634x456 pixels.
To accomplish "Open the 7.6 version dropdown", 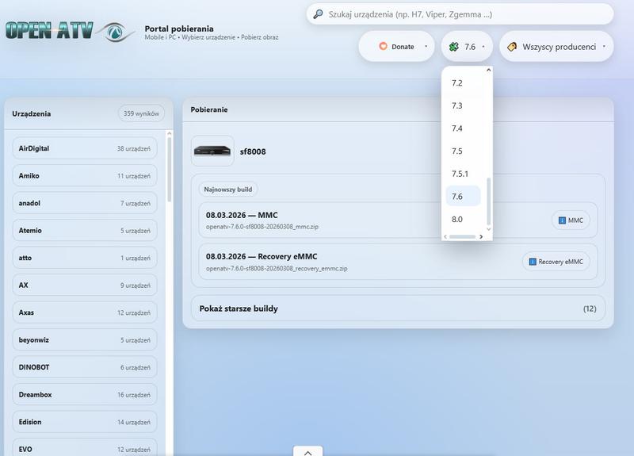I will (x=467, y=47).
